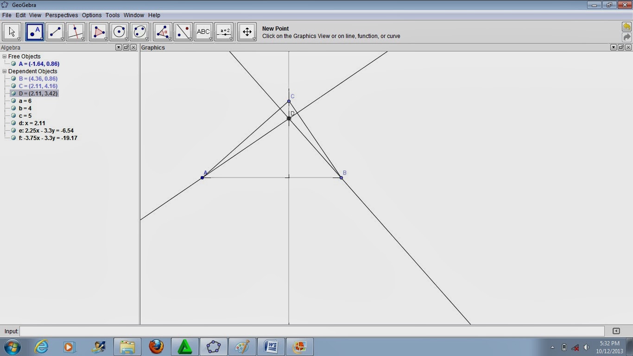
Task: Undo the last action
Action: click(x=627, y=27)
